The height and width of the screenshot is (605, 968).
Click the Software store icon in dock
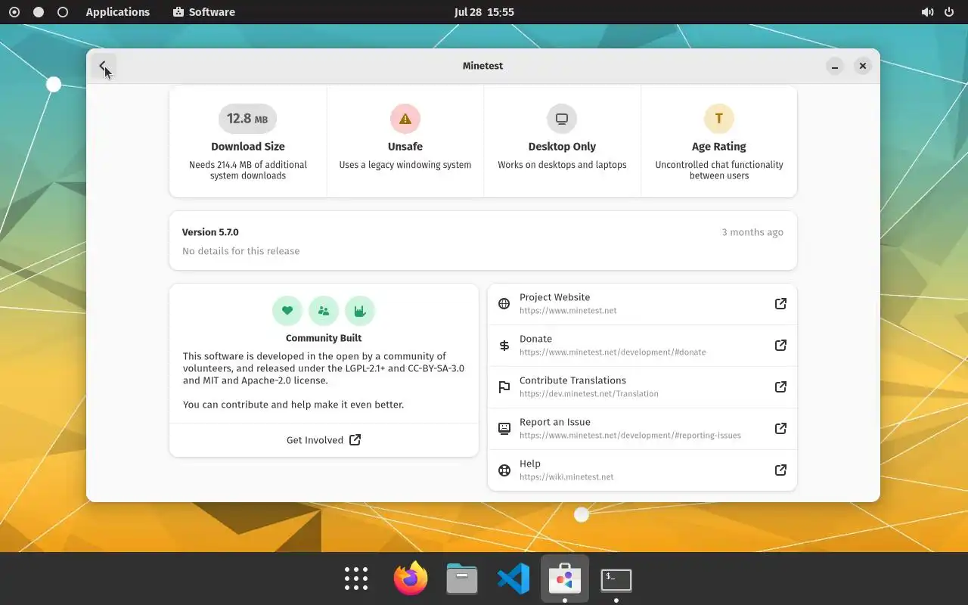pos(565,579)
